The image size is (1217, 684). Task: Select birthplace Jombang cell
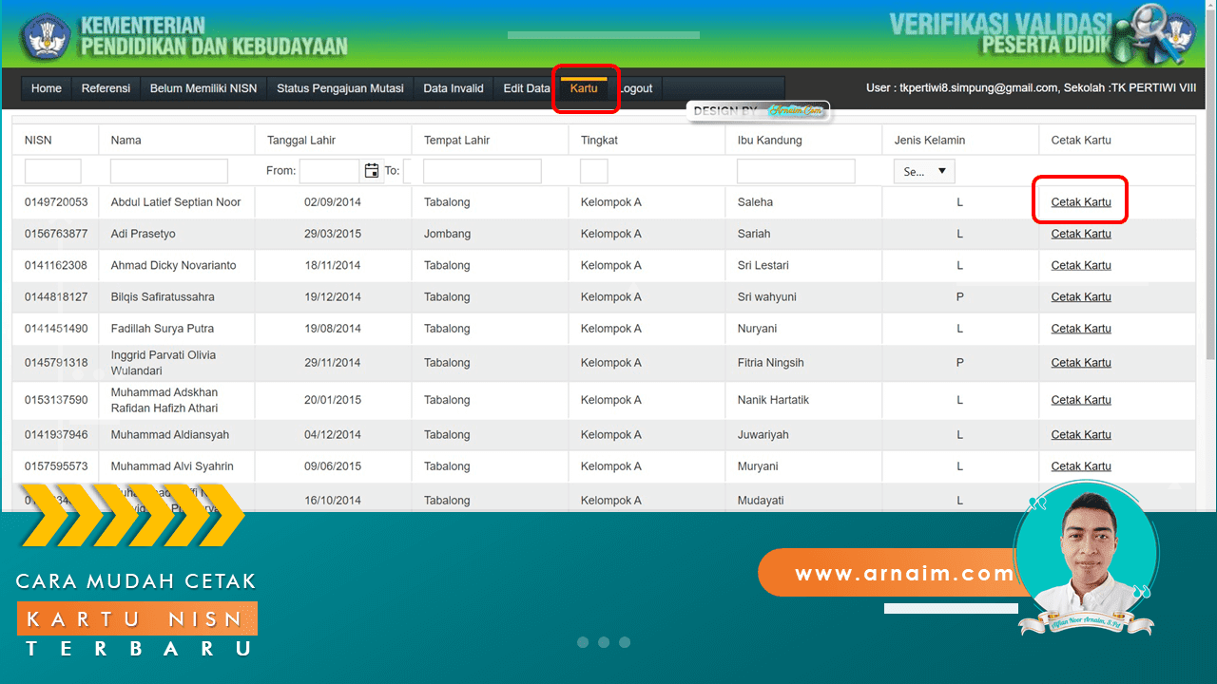pos(447,234)
